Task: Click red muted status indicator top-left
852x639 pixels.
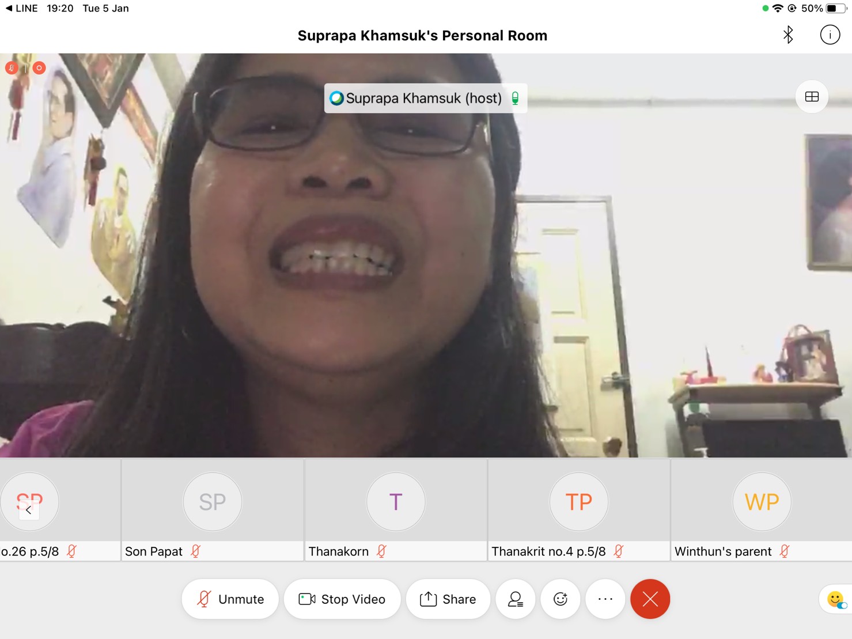Action: point(11,68)
